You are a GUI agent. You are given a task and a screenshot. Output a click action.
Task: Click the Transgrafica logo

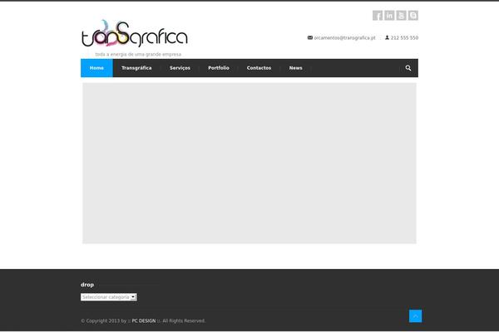(135, 34)
